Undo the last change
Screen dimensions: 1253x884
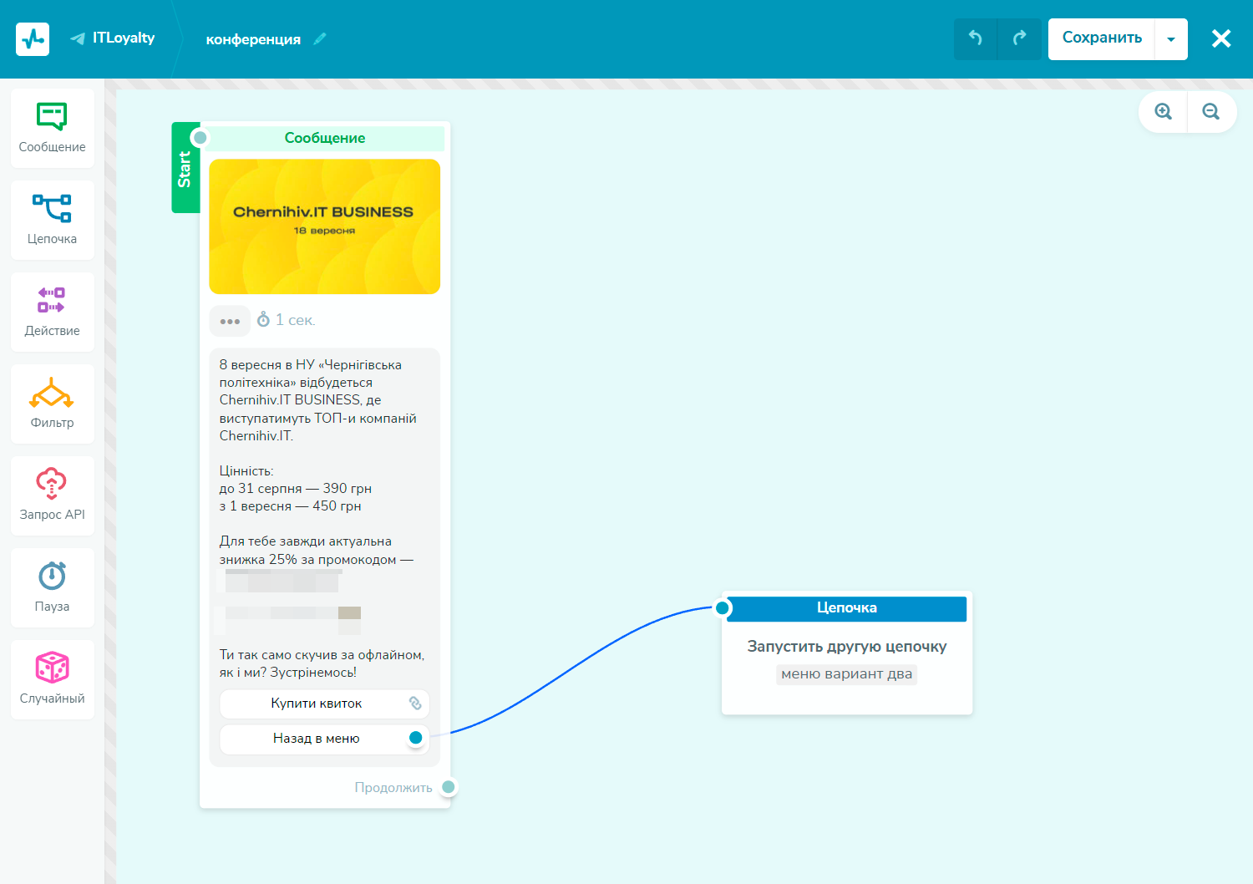(976, 38)
